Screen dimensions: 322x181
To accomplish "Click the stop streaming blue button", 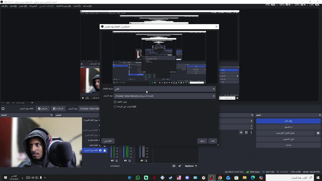I will [x=288, y=121].
